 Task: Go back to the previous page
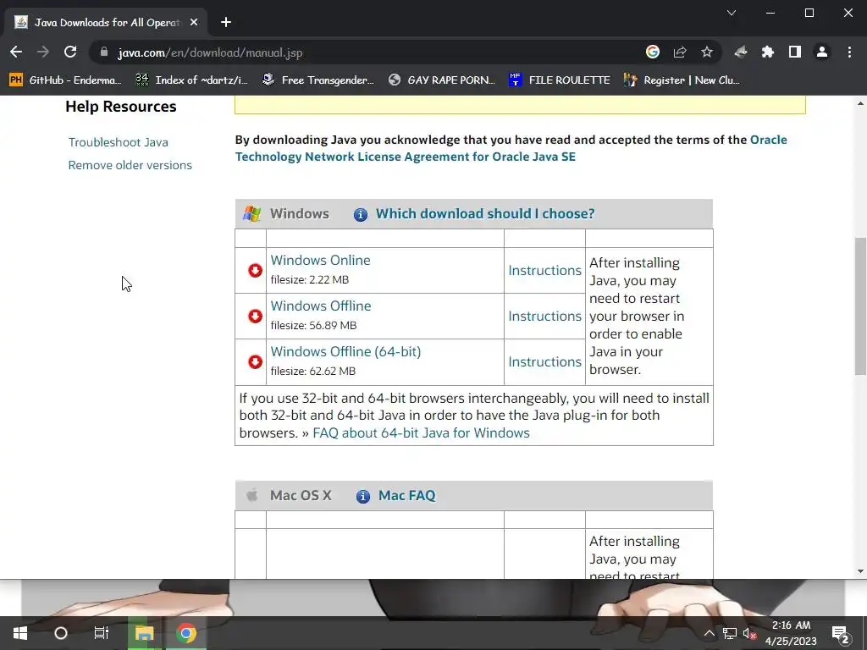click(16, 52)
